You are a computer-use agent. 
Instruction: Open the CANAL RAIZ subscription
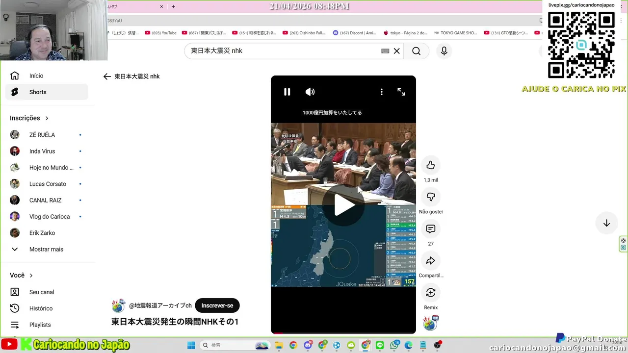click(x=47, y=200)
